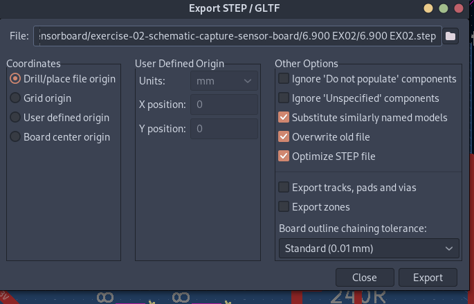Image resolution: width=474 pixels, height=304 pixels.
Task: Select User defined origin option
Action: point(15,118)
